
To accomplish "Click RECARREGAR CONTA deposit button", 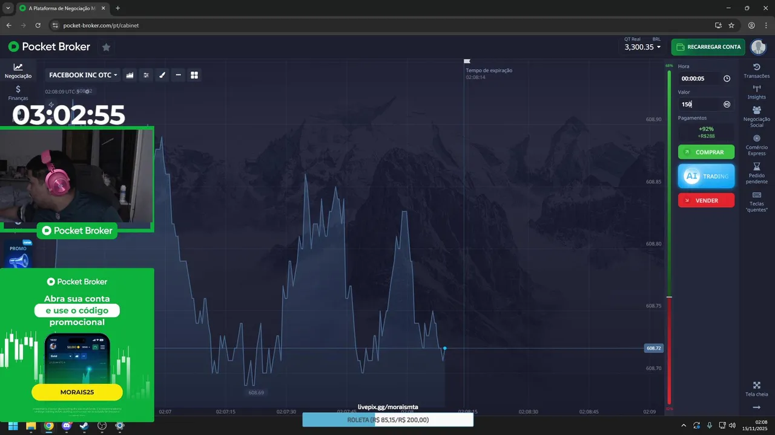I will tap(708, 47).
